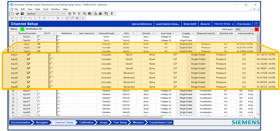Open the File menu
Viewport: 280px width, 131px height.
click(x=16, y=9)
